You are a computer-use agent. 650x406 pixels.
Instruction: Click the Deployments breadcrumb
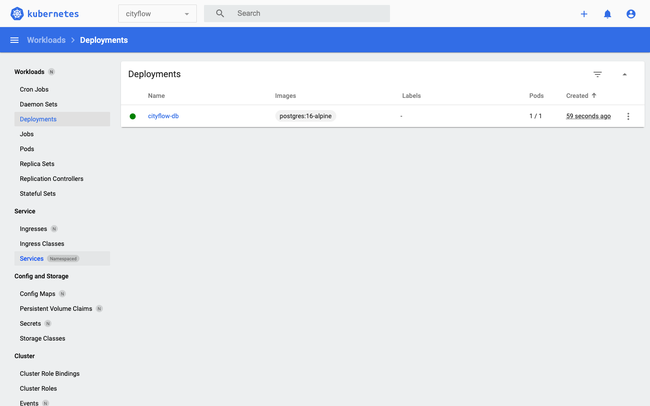point(104,40)
